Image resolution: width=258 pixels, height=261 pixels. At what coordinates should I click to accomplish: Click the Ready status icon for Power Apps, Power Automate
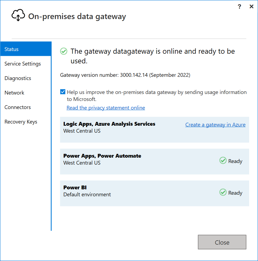tap(223, 160)
